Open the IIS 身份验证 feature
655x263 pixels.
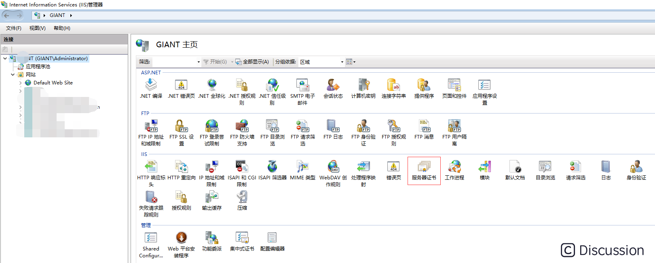tap(636, 170)
